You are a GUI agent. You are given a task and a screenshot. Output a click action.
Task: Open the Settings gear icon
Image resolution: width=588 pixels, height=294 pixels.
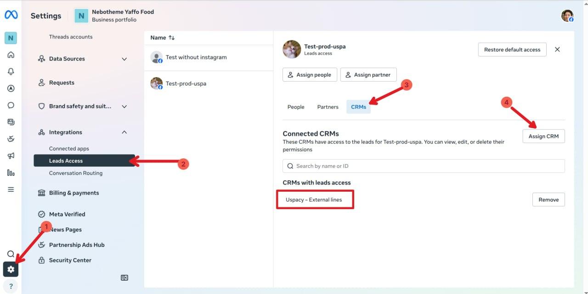[11, 269]
